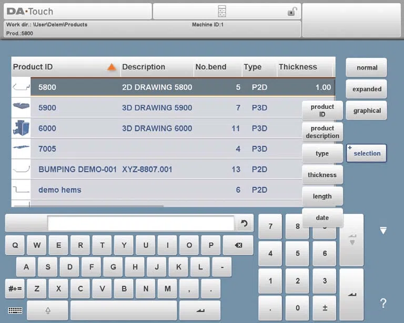The width and height of the screenshot is (404, 323).
Task: Switch to graphical view mode
Action: tap(366, 111)
